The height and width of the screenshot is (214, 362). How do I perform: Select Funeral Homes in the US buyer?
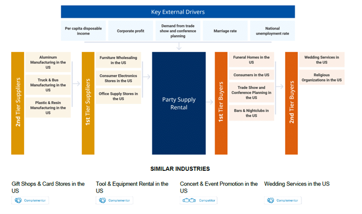[252, 60]
